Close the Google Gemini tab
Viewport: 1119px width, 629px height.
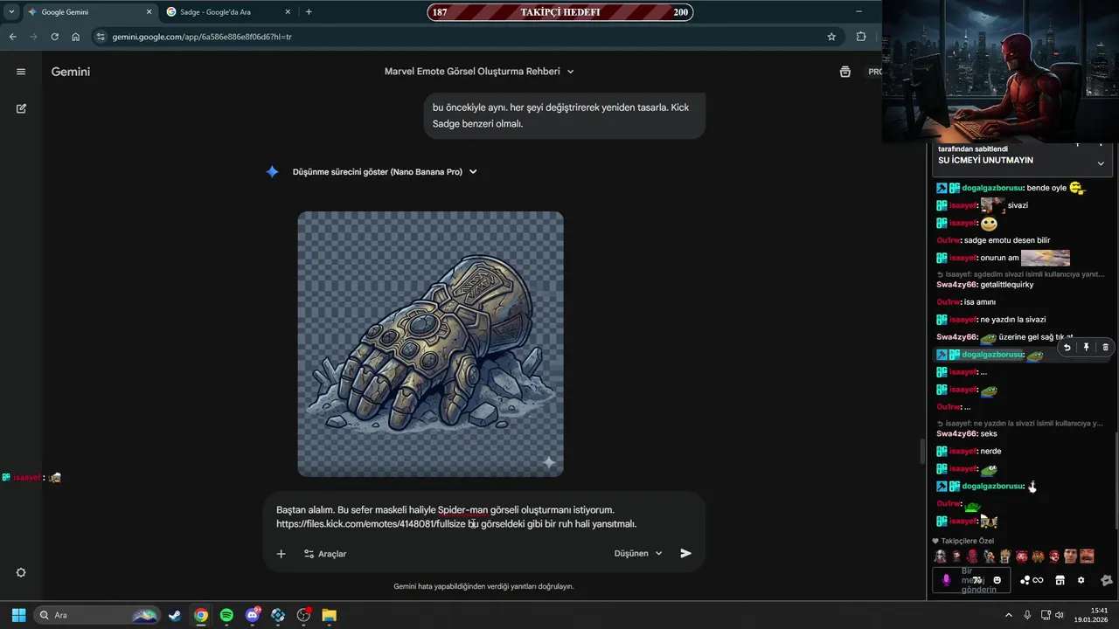[x=149, y=12]
